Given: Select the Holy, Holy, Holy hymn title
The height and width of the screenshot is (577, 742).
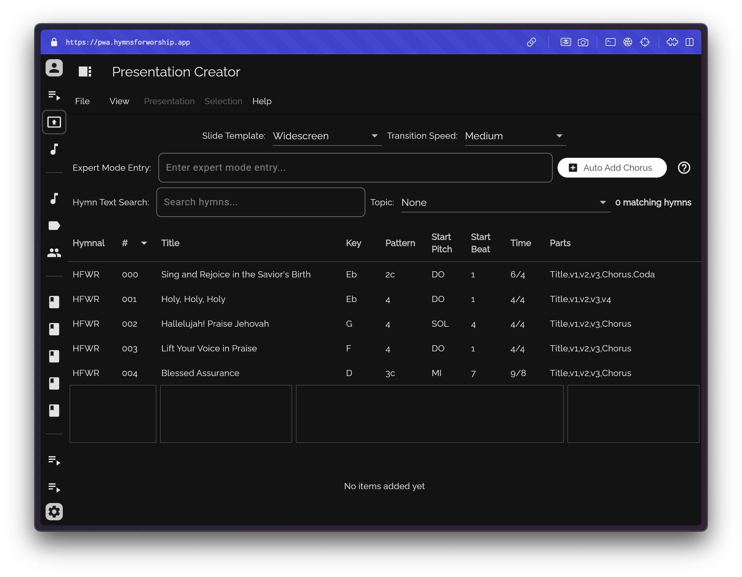Looking at the screenshot, I should click(193, 299).
